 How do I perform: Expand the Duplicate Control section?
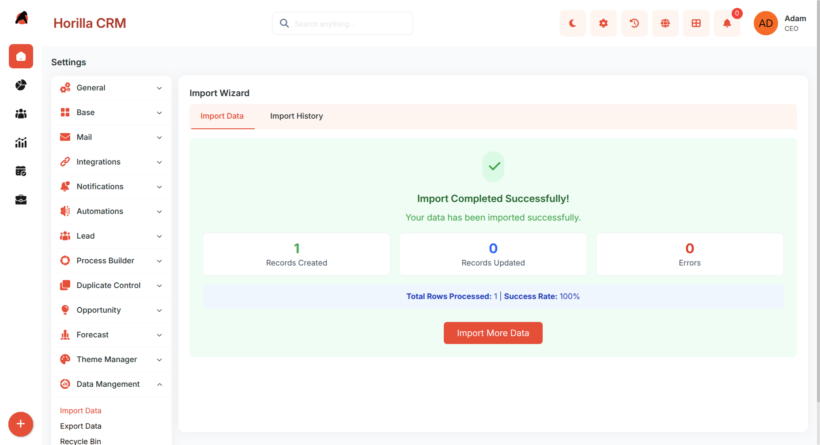click(111, 285)
